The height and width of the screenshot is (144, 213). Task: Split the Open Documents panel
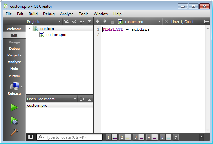(x=82, y=99)
